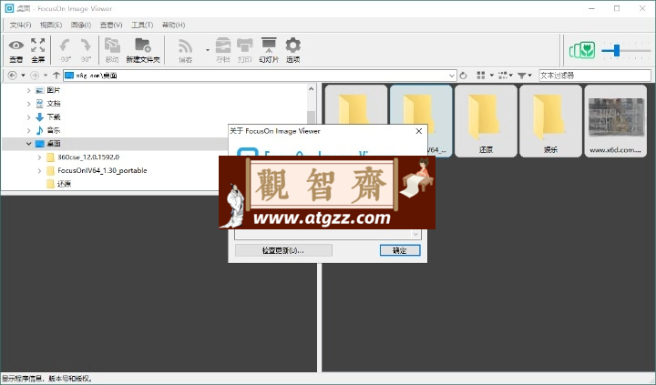
Task: Rotate image -90° counter-clockwise
Action: tap(65, 50)
